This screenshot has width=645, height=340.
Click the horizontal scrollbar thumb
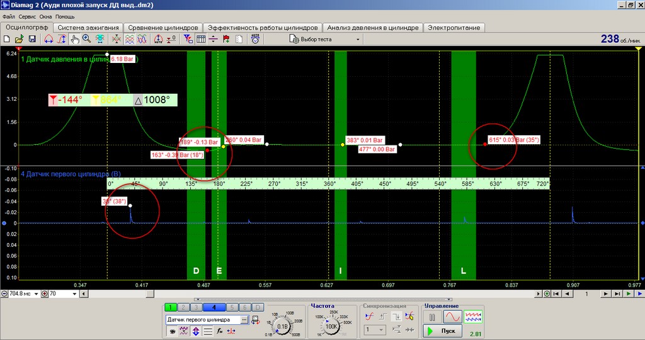(x=150, y=293)
